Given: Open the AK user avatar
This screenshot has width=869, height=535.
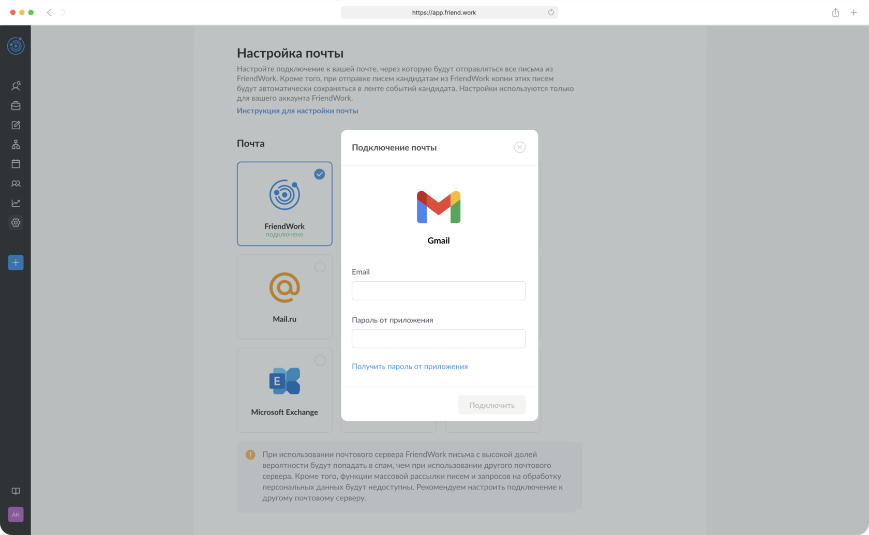Looking at the screenshot, I should point(16,514).
